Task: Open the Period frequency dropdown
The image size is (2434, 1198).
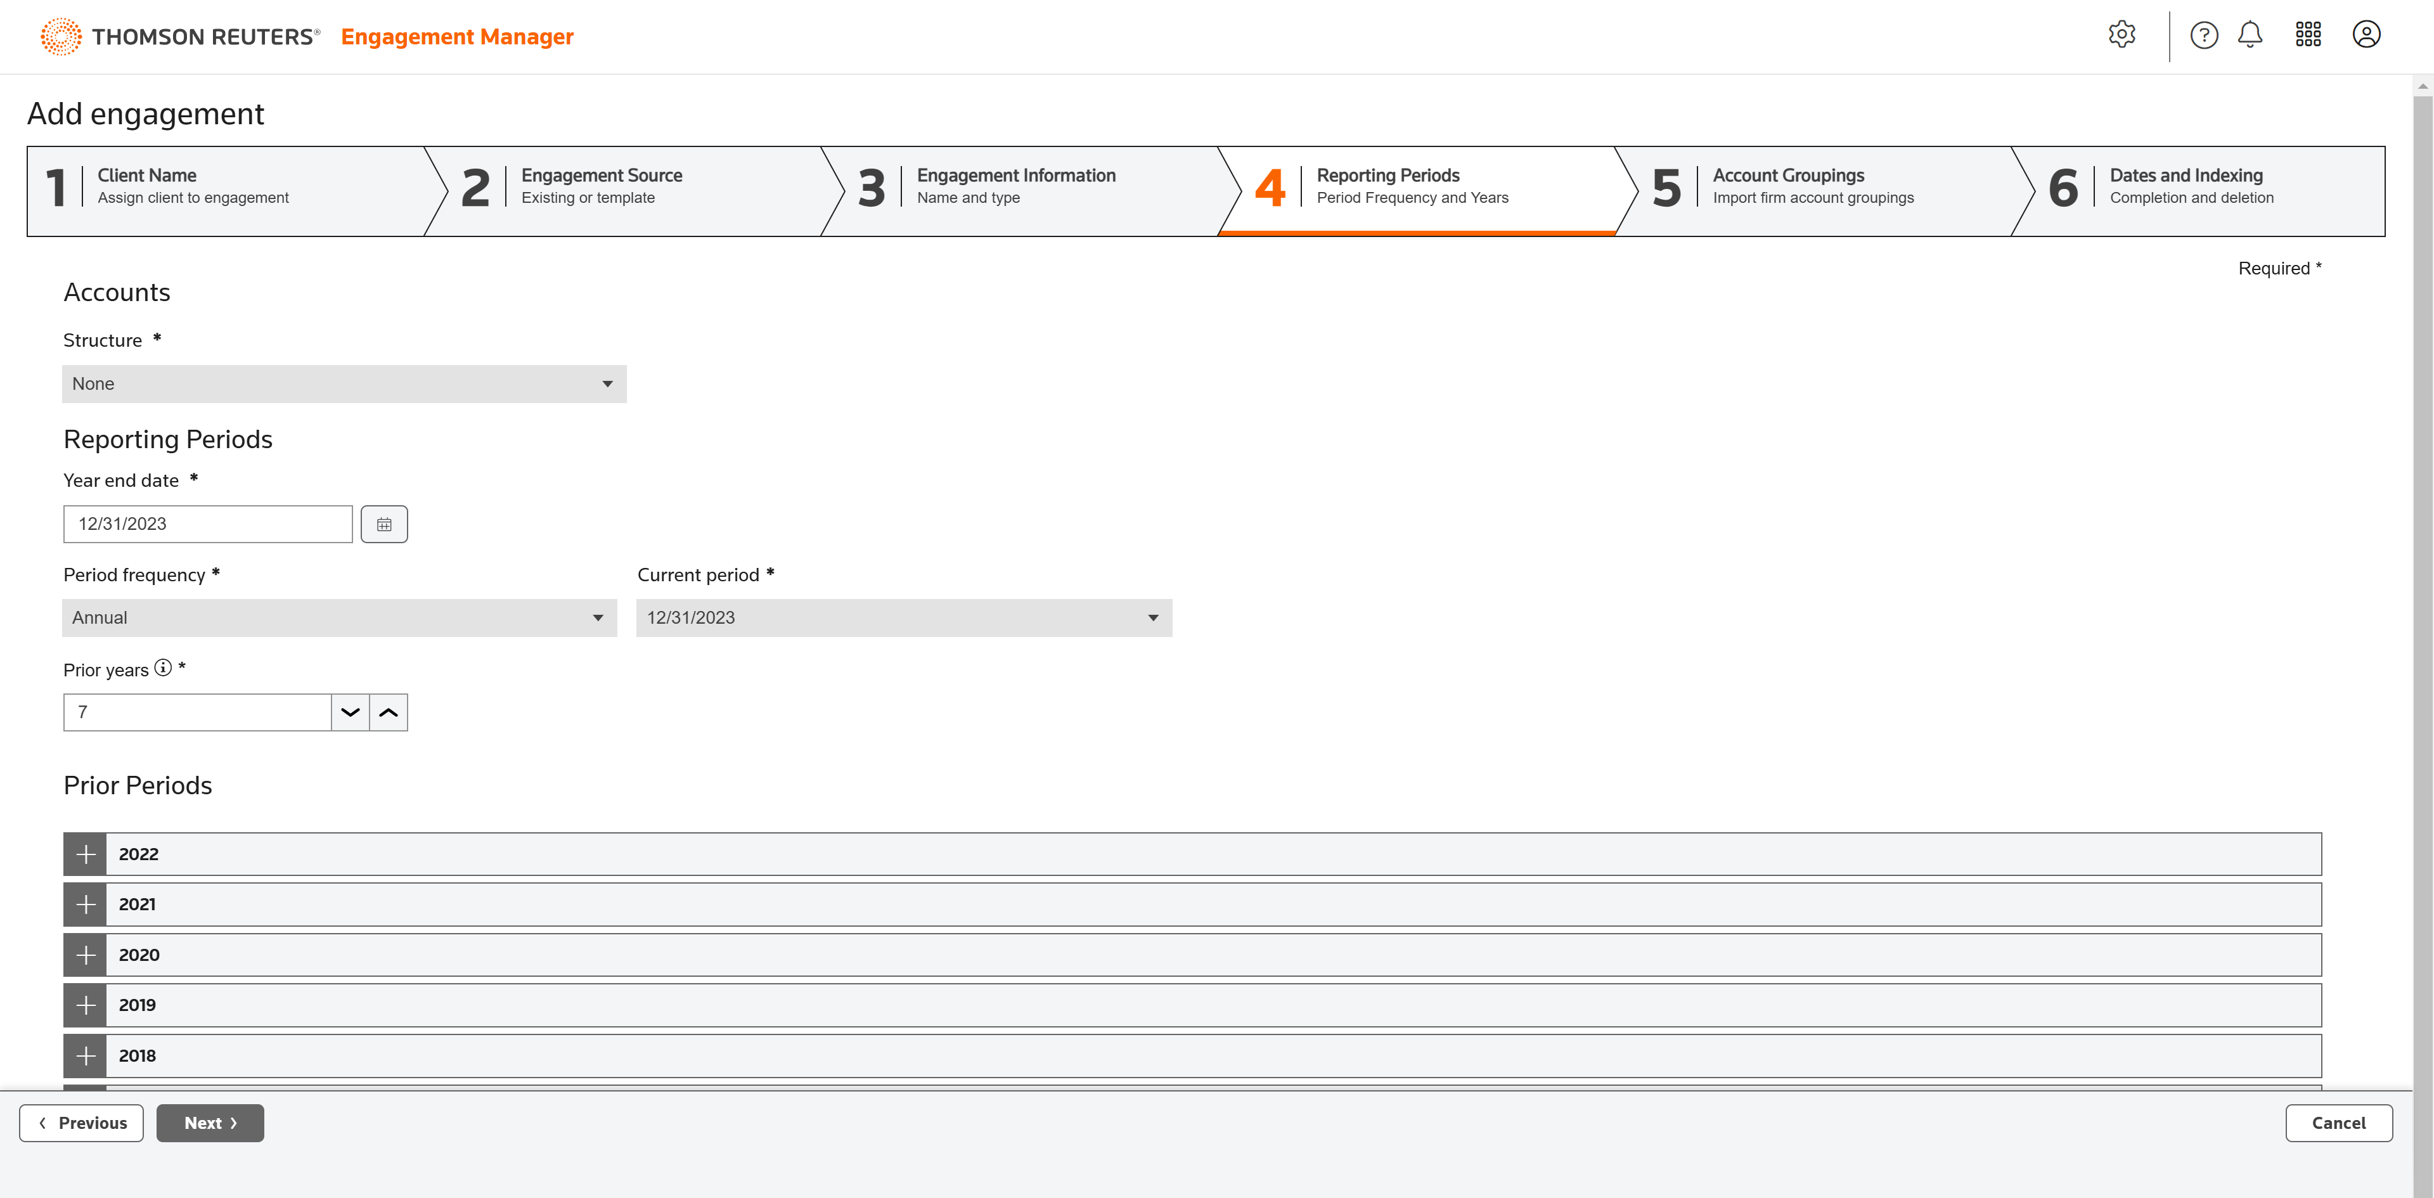Action: 339,618
